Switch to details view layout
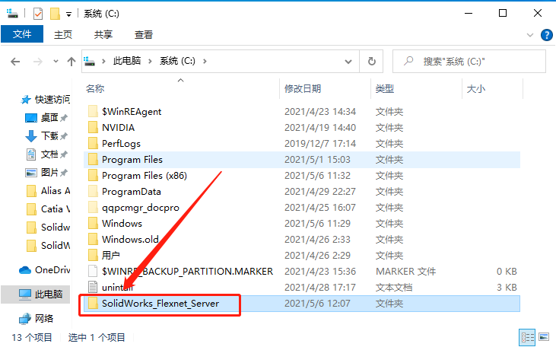 pyautogui.click(x=527, y=337)
